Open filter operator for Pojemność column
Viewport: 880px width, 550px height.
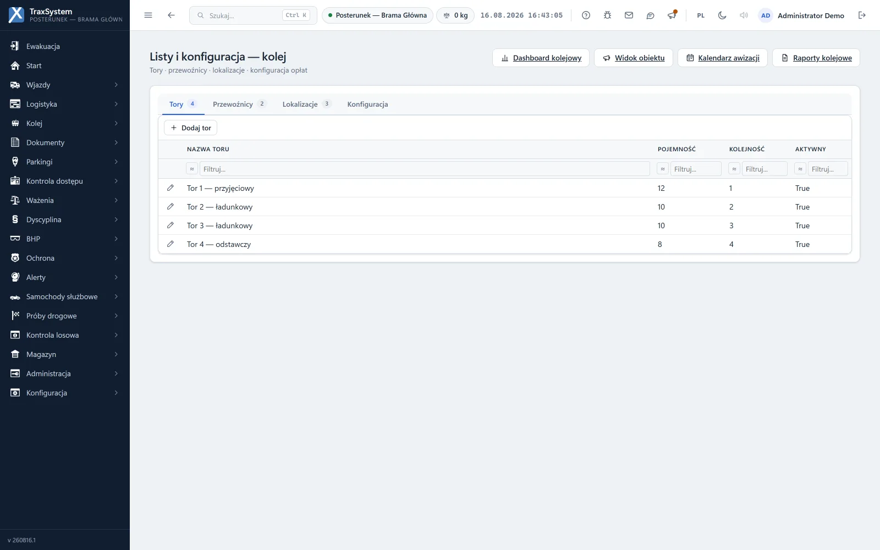663,169
